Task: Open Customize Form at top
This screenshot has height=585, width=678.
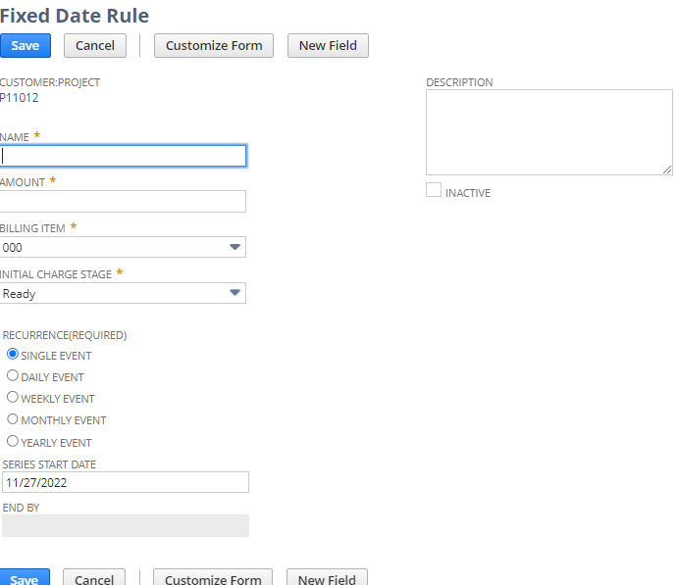Action: click(x=214, y=45)
